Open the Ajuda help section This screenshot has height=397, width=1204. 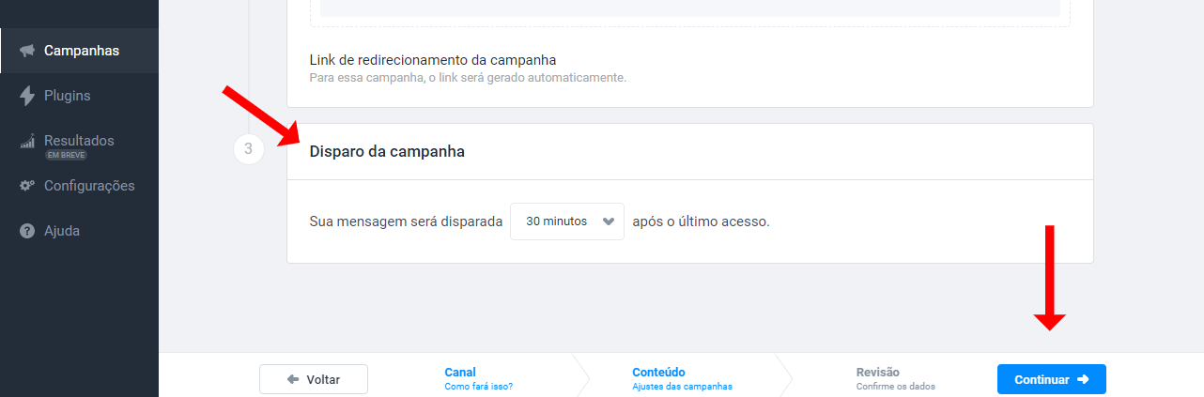pyautogui.click(x=79, y=231)
